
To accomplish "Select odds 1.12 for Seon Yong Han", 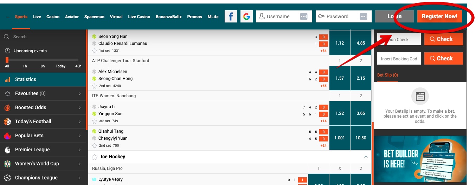I will pyautogui.click(x=340, y=43).
